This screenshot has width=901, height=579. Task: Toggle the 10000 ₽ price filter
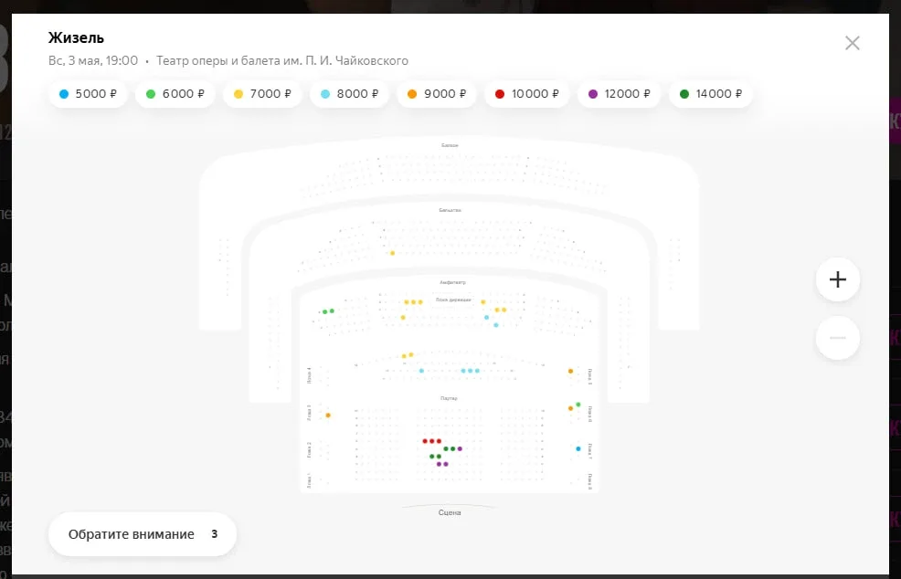[526, 94]
